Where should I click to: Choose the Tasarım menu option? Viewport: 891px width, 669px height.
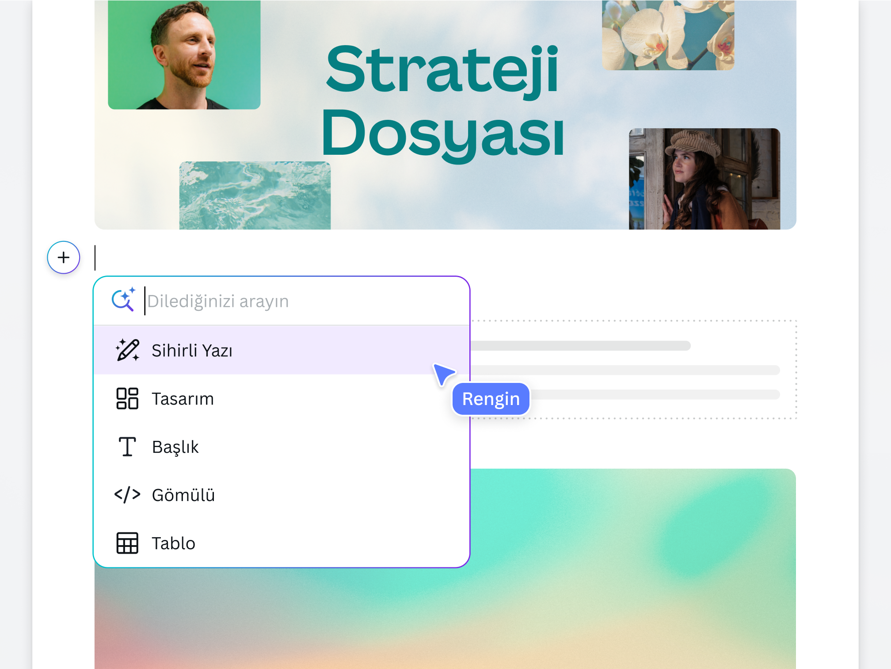(183, 399)
